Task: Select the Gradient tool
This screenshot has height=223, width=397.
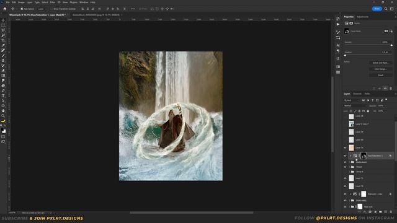Action: 3,76
